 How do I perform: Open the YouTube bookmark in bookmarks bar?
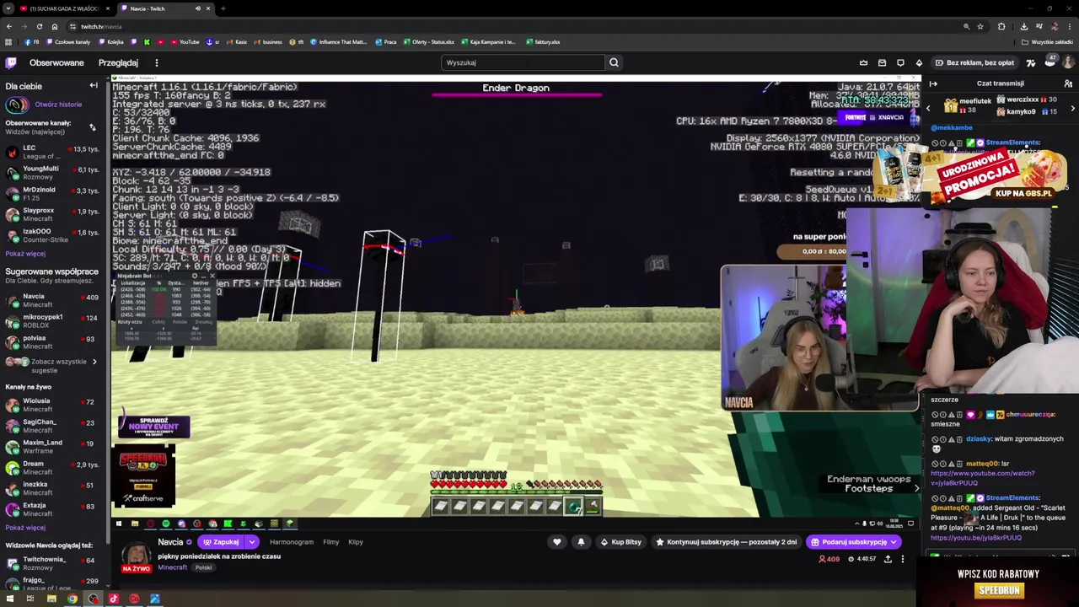click(185, 42)
